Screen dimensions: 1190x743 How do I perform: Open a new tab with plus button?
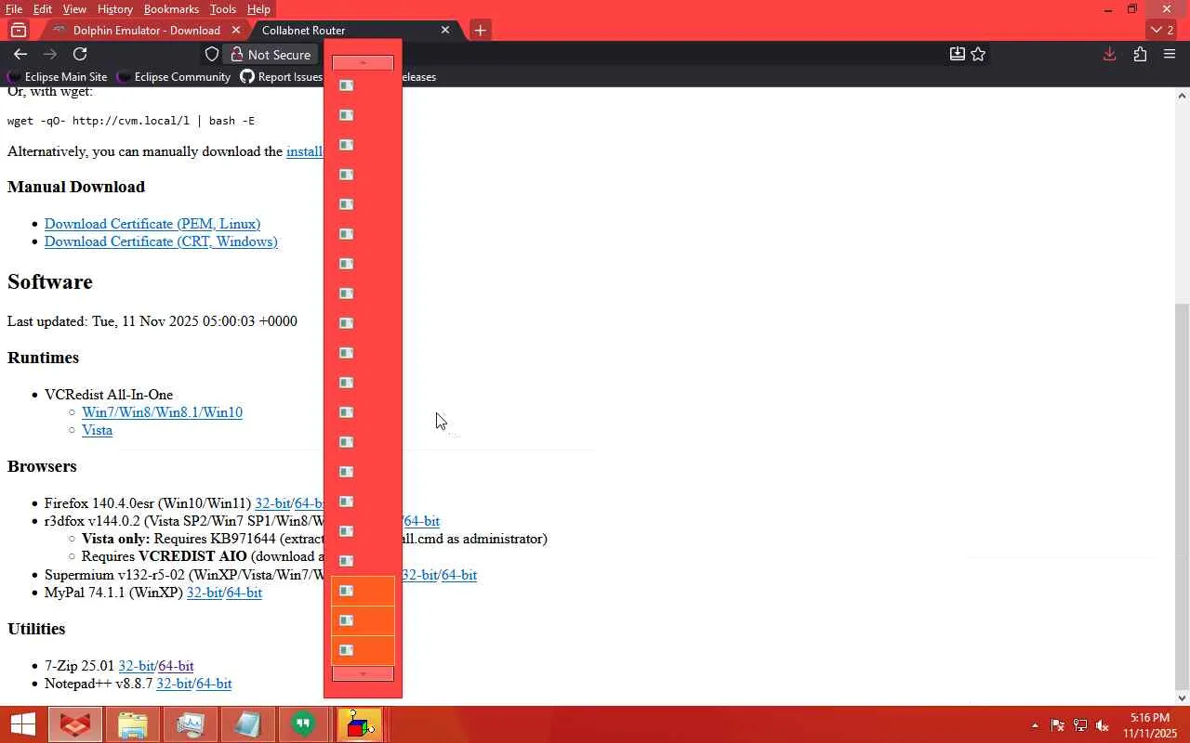480,30
